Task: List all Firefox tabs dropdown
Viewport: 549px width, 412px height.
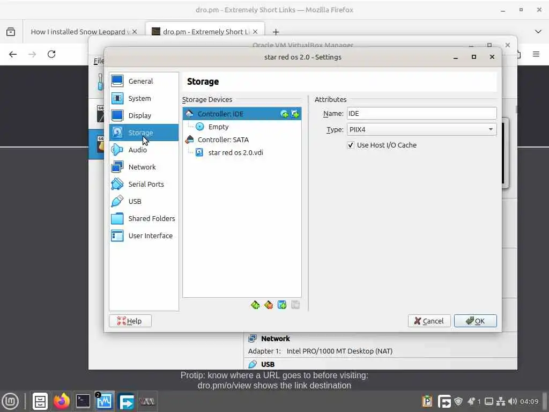Action: click(x=538, y=32)
